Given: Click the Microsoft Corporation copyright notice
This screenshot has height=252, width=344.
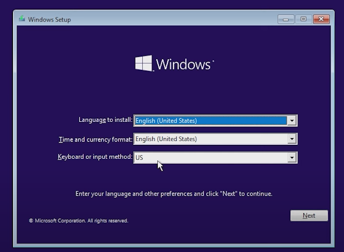Looking at the screenshot, I should (x=78, y=221).
